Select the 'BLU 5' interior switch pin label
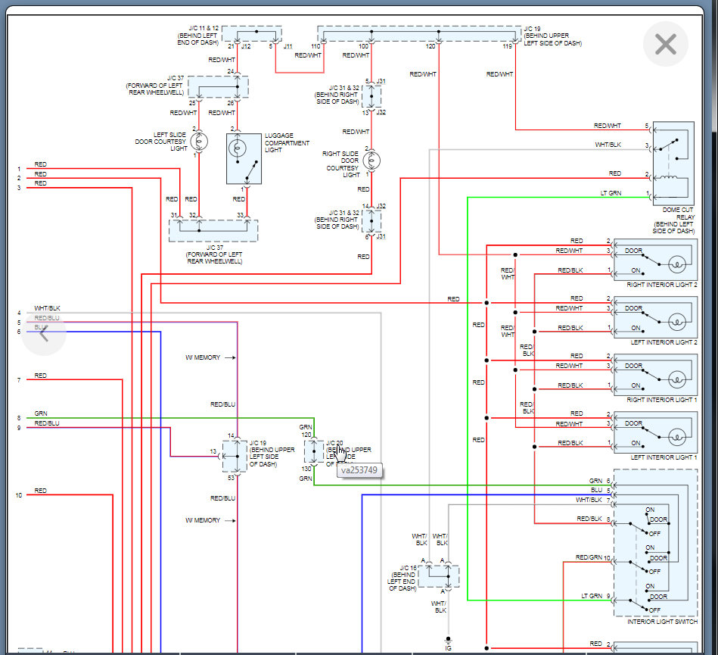The height and width of the screenshot is (655, 718). 600,490
